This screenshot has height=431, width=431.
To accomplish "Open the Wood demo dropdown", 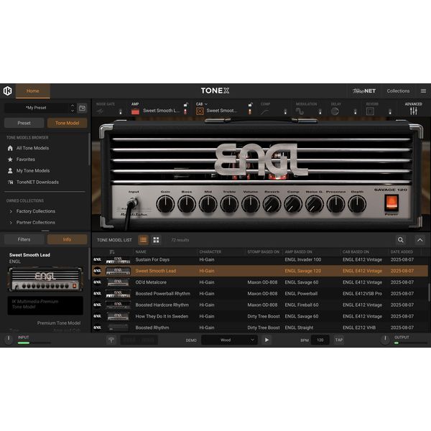I will coord(229,340).
